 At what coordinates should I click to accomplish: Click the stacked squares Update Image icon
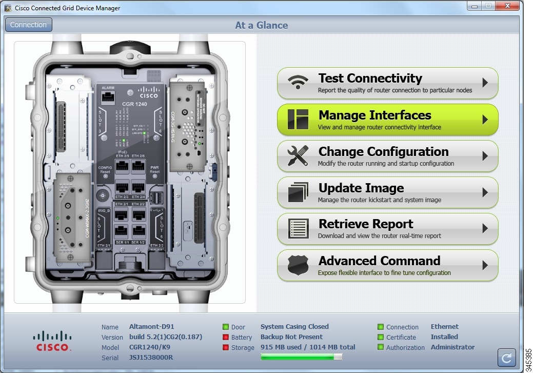coord(298,192)
